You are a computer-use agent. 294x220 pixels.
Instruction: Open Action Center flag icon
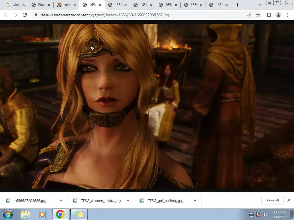pyautogui.click(x=258, y=215)
